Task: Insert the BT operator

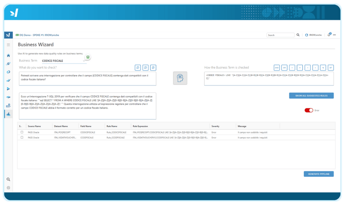Action: 331,68
